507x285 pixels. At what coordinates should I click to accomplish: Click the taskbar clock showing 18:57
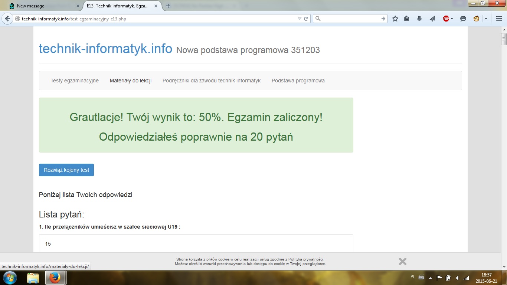tap(486, 278)
